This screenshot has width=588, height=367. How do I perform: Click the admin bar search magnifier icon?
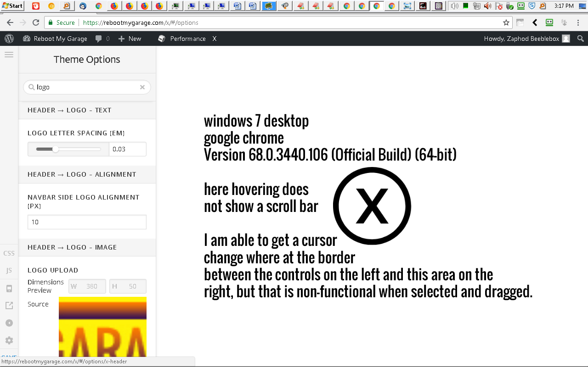click(x=581, y=39)
